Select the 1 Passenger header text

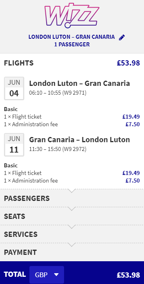pyautogui.click(x=72, y=45)
